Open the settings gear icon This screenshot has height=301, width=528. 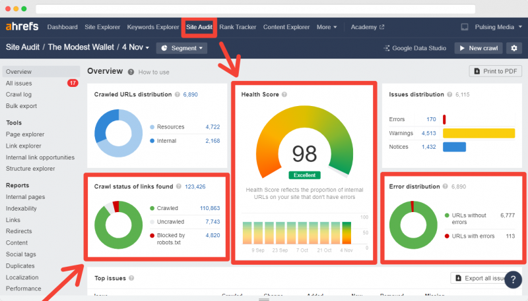[x=514, y=48]
